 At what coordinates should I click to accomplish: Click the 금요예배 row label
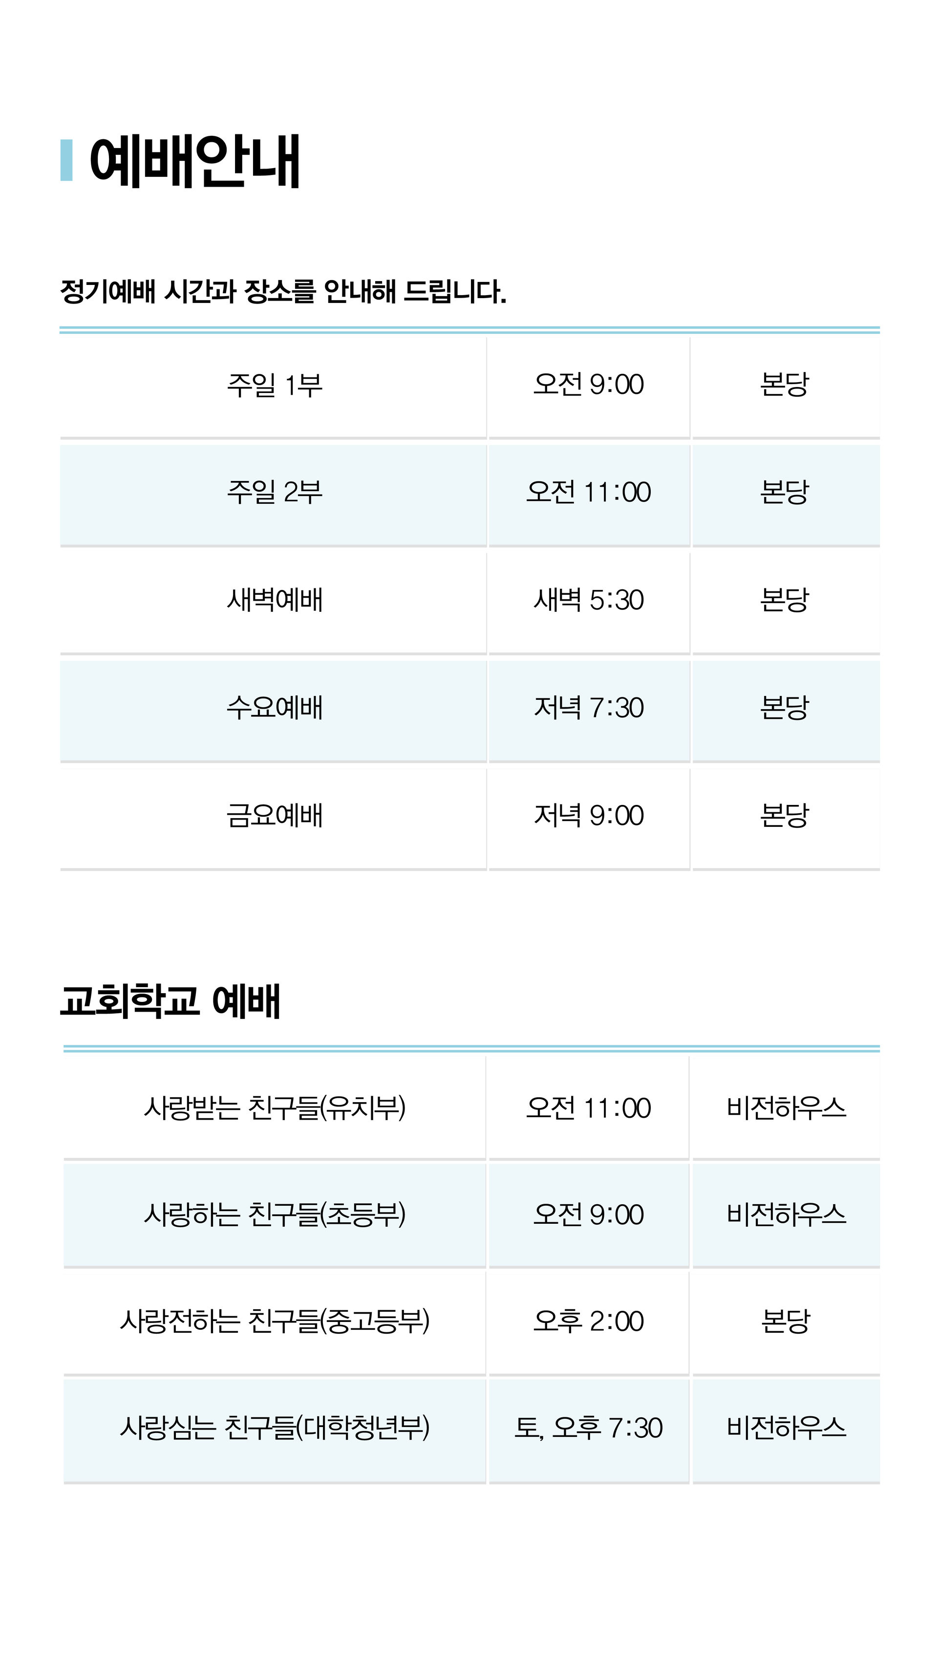coord(274,815)
